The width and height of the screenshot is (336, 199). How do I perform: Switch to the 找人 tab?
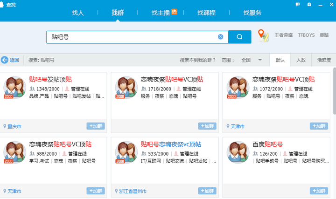[77, 13]
